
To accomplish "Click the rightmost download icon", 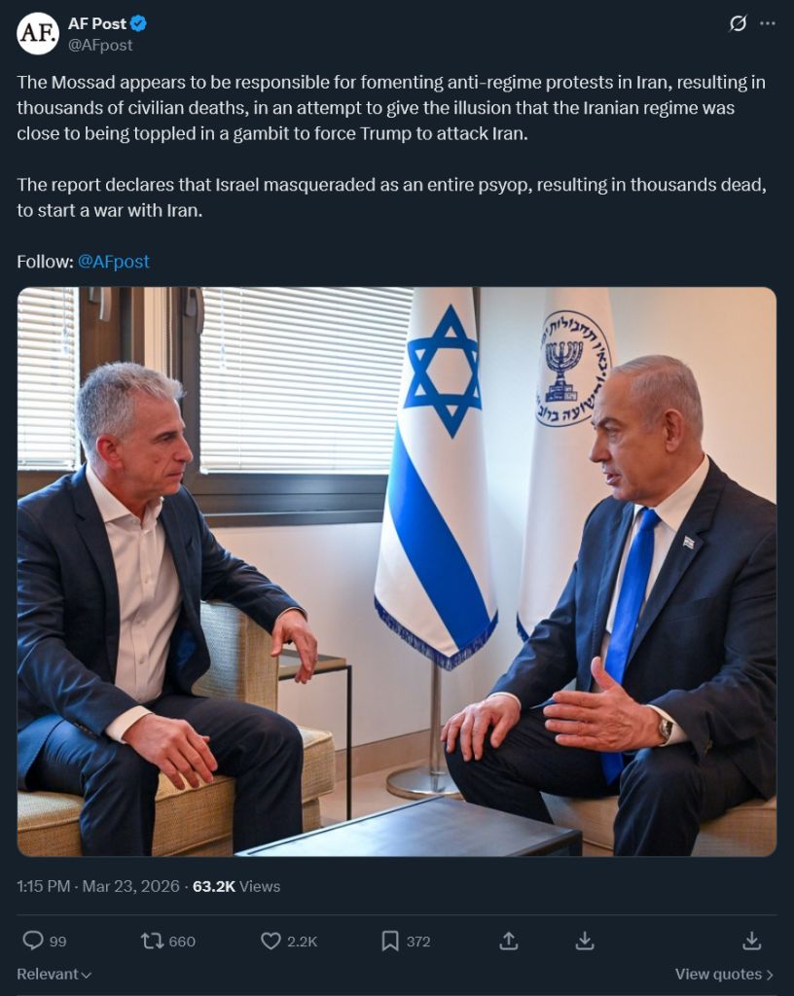I will (x=751, y=941).
